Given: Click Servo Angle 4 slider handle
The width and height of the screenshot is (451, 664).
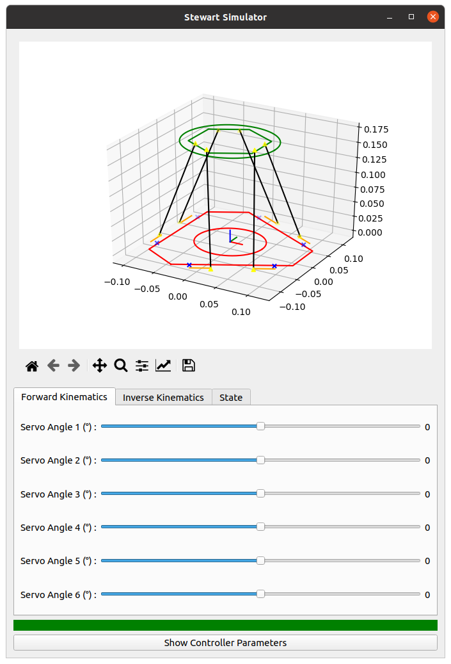Looking at the screenshot, I should point(260,527).
